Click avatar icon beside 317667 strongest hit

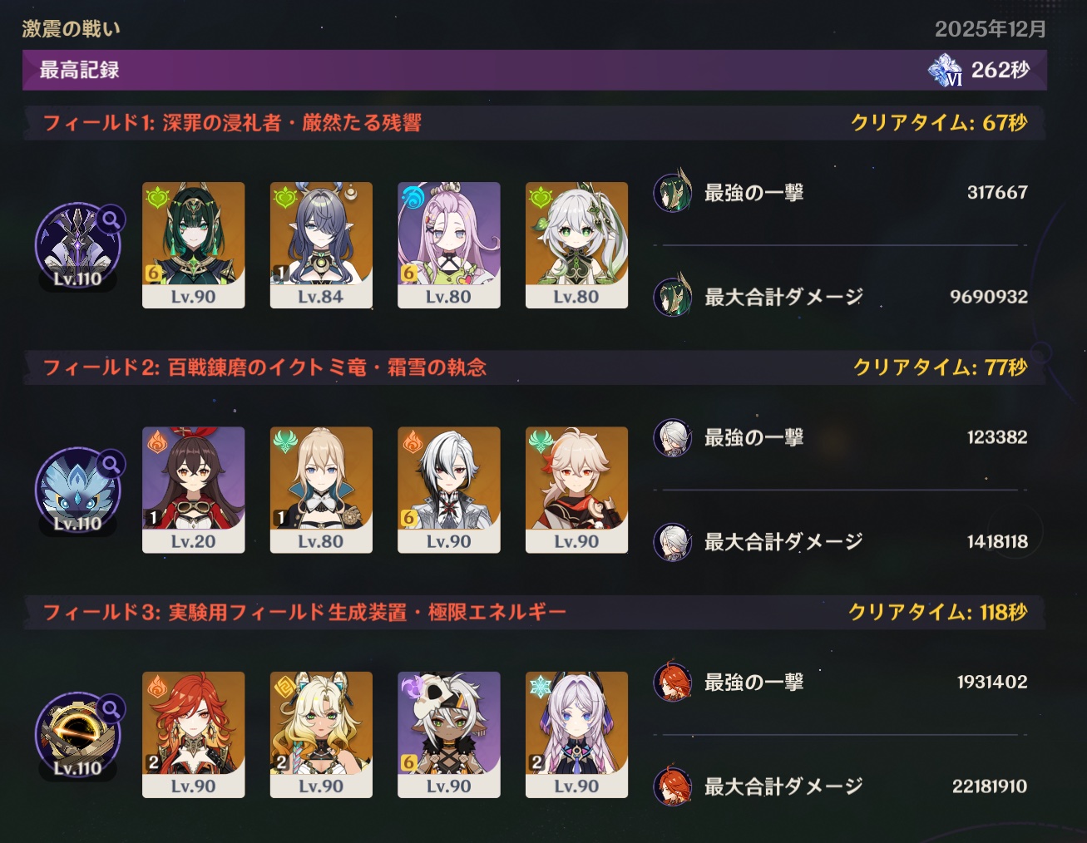click(x=673, y=192)
